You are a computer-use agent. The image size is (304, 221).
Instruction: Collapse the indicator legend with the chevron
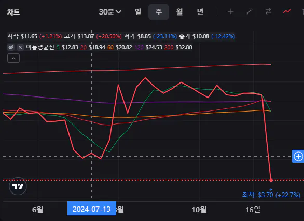[x=13, y=58]
